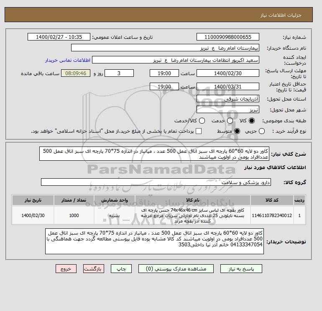Click the announcement date field 1400/02/27 - 10:35

point(59,37)
